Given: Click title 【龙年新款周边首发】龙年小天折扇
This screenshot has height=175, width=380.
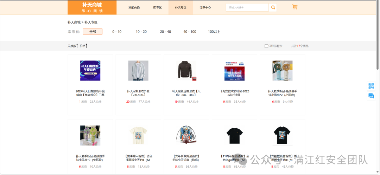Looking at the screenshot, I should (x=186, y=158).
